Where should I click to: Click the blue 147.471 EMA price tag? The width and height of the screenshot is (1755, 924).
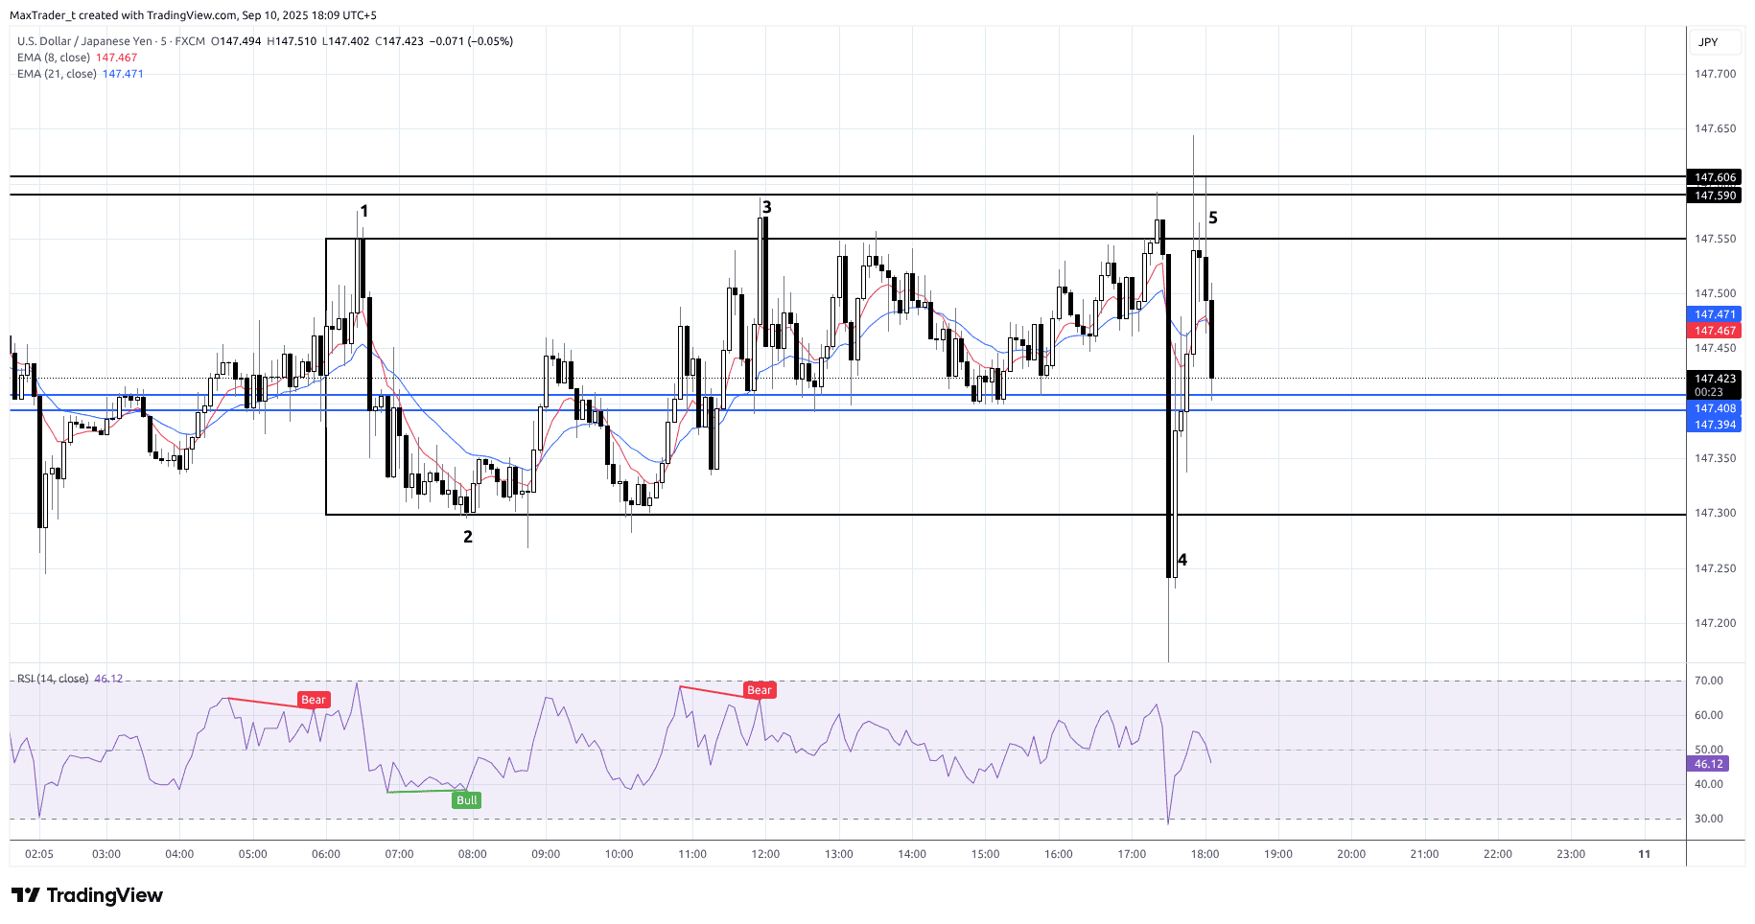tap(1714, 314)
